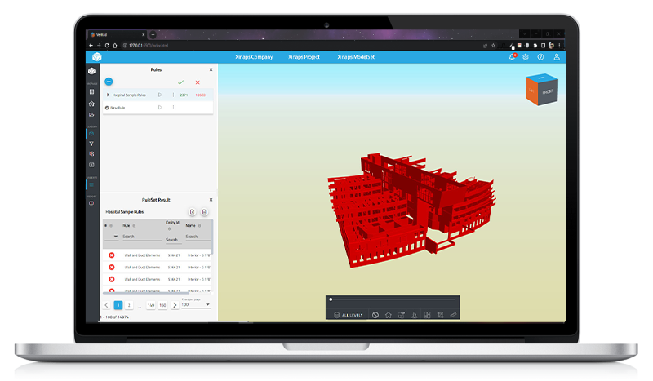The height and width of the screenshot is (381, 653).
Task: Go to results page 149
Action: pos(151,305)
